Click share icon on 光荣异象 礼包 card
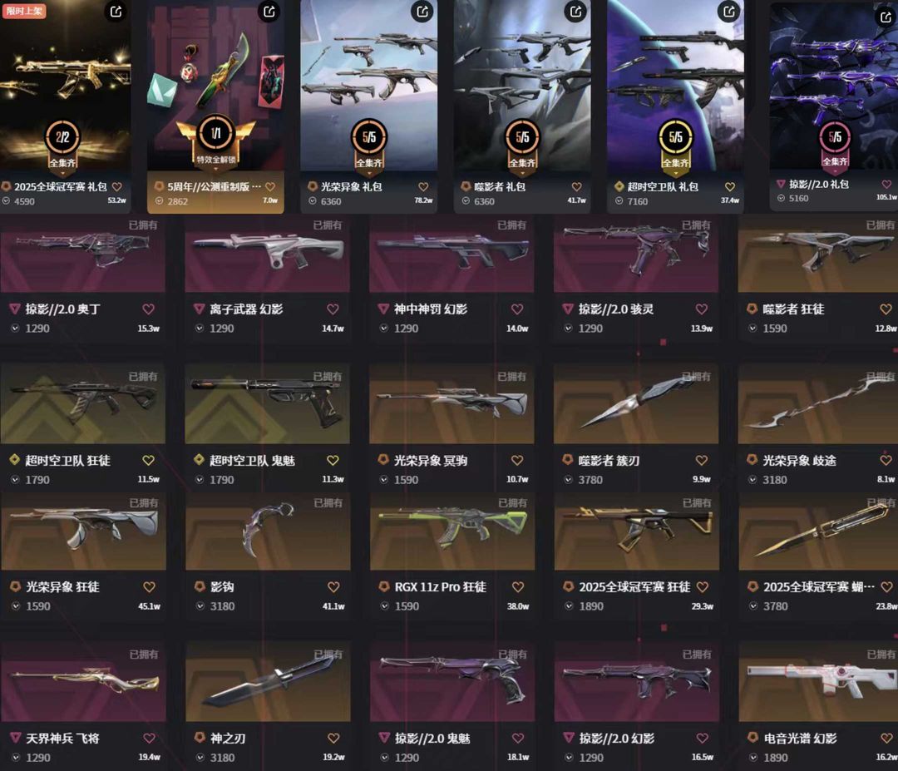 coord(422,11)
